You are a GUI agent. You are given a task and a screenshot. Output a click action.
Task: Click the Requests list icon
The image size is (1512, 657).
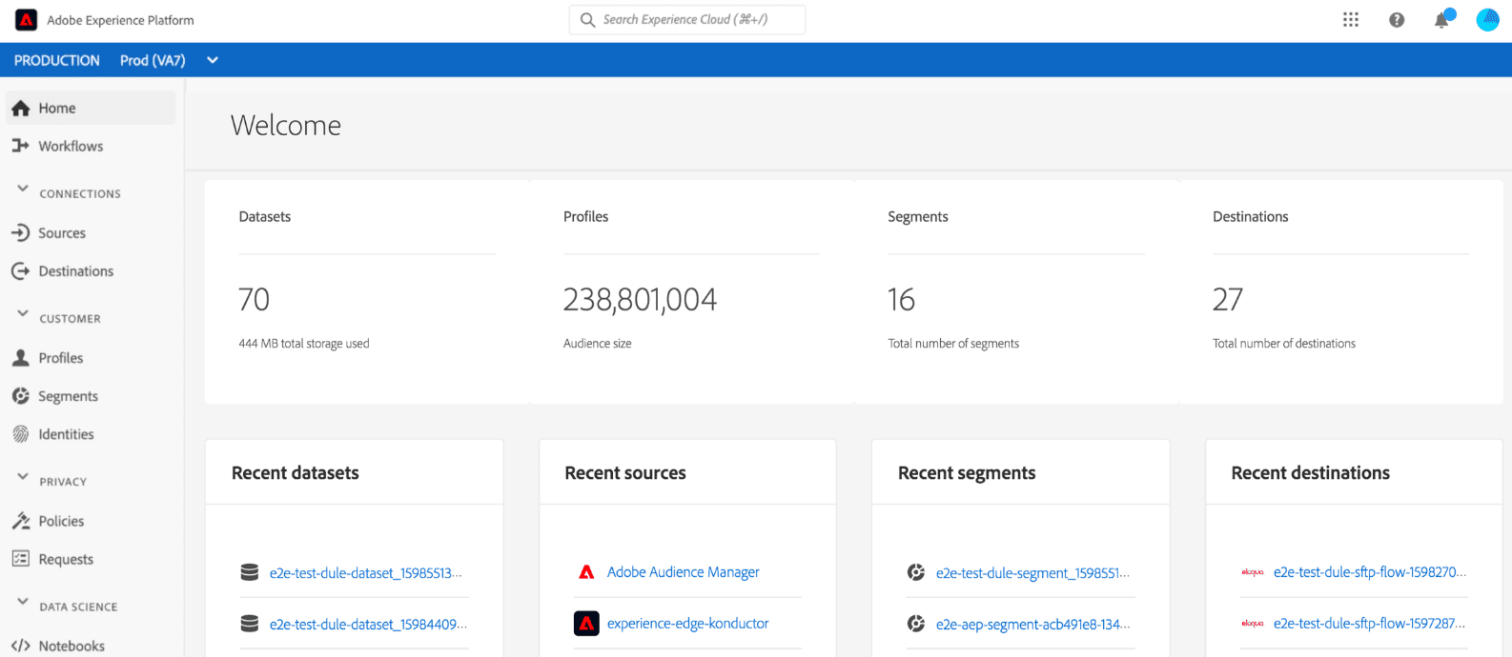tap(21, 559)
